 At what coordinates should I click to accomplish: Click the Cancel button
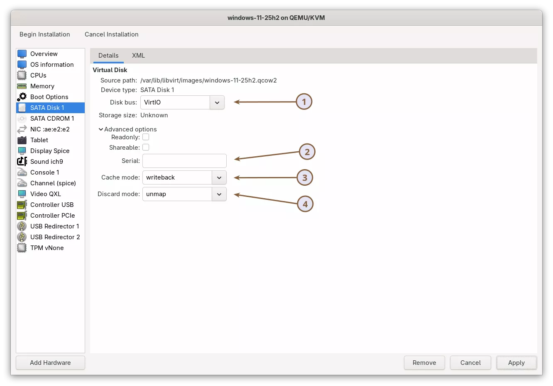tap(470, 363)
